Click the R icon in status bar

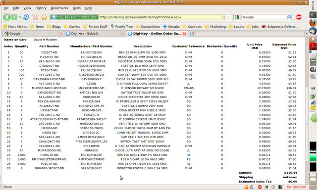pos(280,187)
